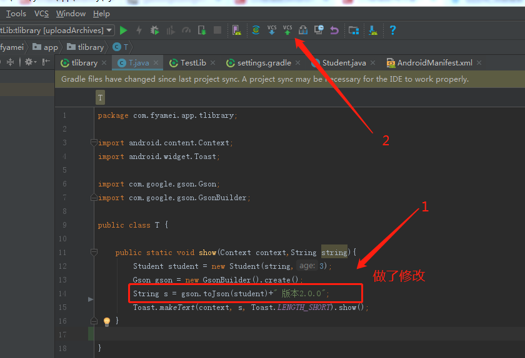Commit changes via VCS green arrow
The height and width of the screenshot is (358, 525).
click(x=287, y=31)
